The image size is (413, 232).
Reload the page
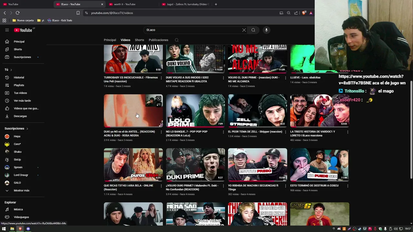[17, 13]
